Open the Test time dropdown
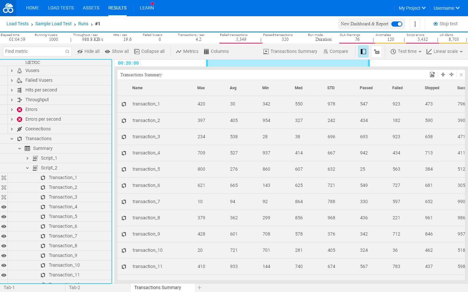Viewport: 468px width, 292px height. tap(406, 52)
